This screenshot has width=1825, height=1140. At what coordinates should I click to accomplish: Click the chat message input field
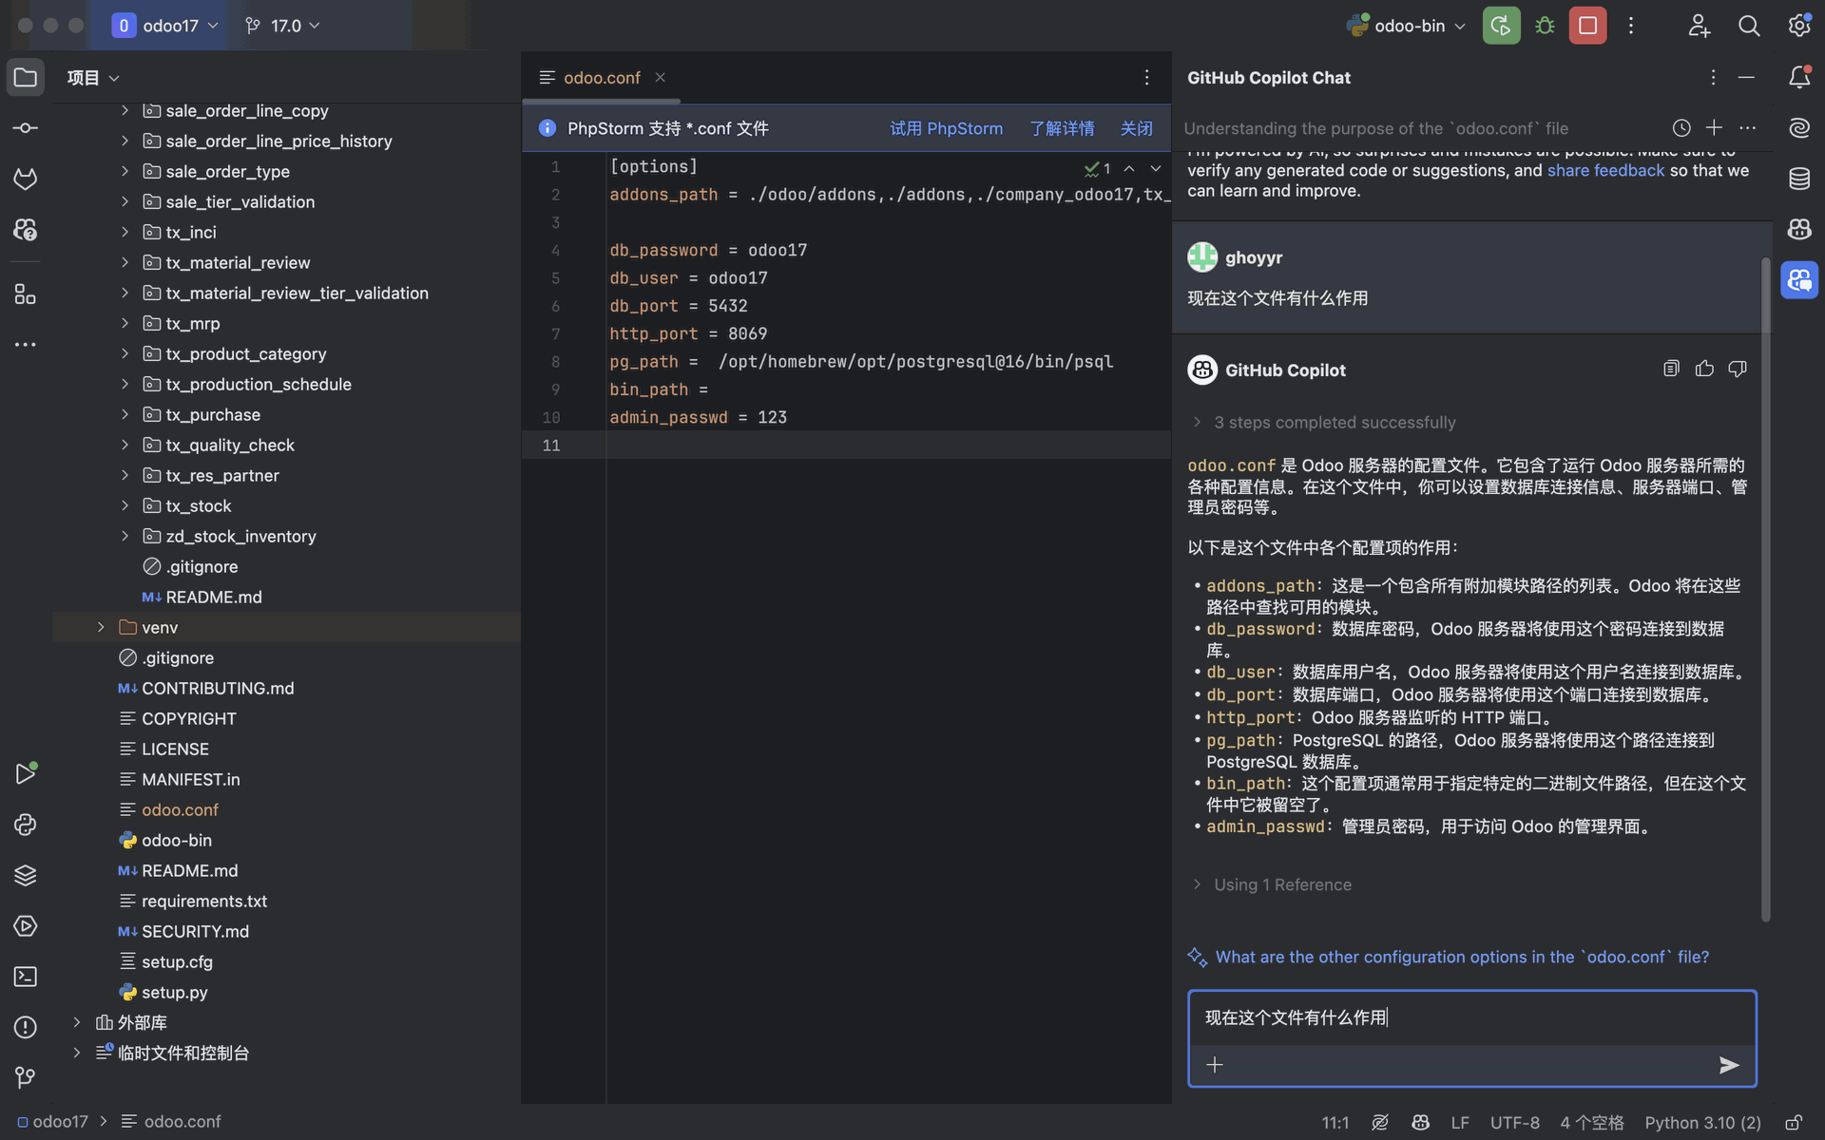point(1471,1017)
